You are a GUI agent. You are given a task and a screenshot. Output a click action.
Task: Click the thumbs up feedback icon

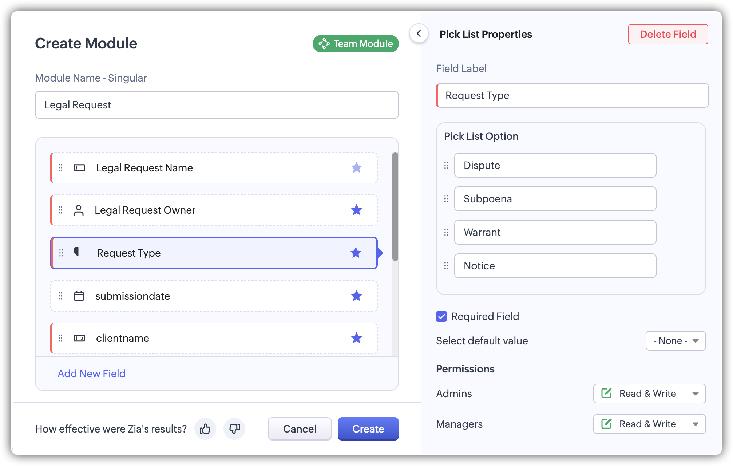pos(205,429)
